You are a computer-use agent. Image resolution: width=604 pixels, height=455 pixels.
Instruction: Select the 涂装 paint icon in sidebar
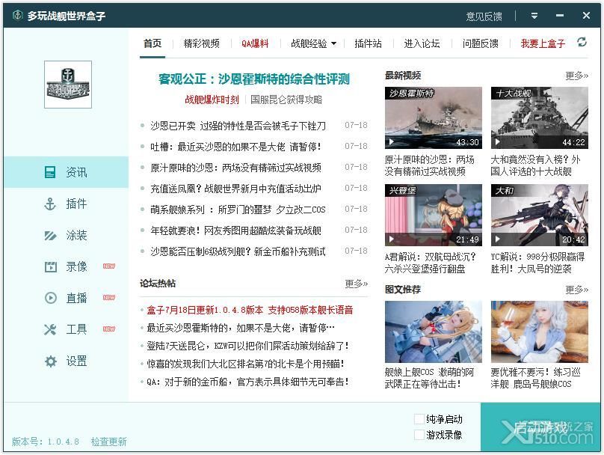click(50, 235)
